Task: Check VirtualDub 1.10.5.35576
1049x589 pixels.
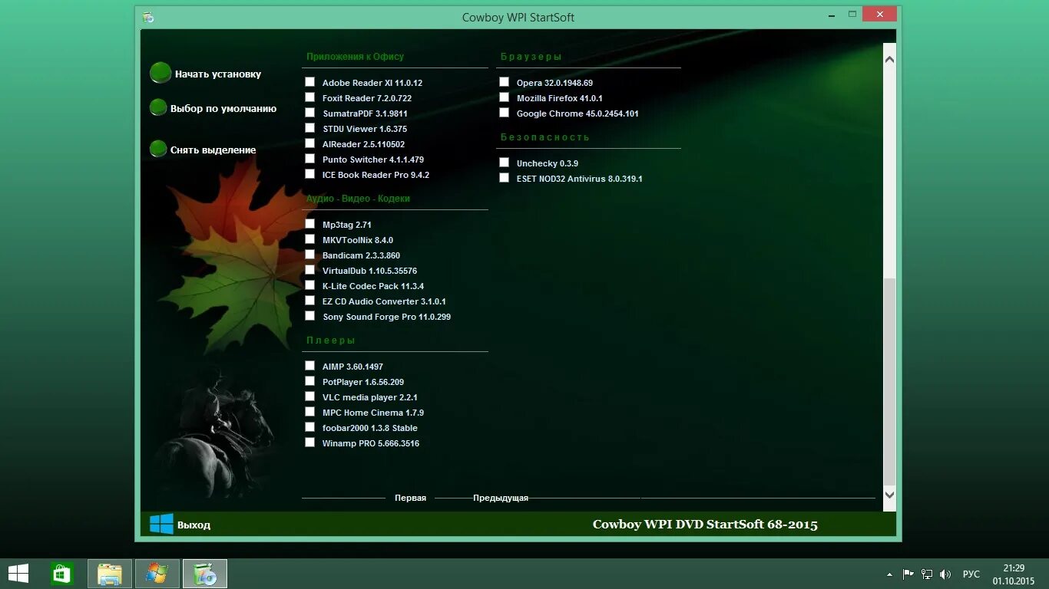Action: coord(310,270)
